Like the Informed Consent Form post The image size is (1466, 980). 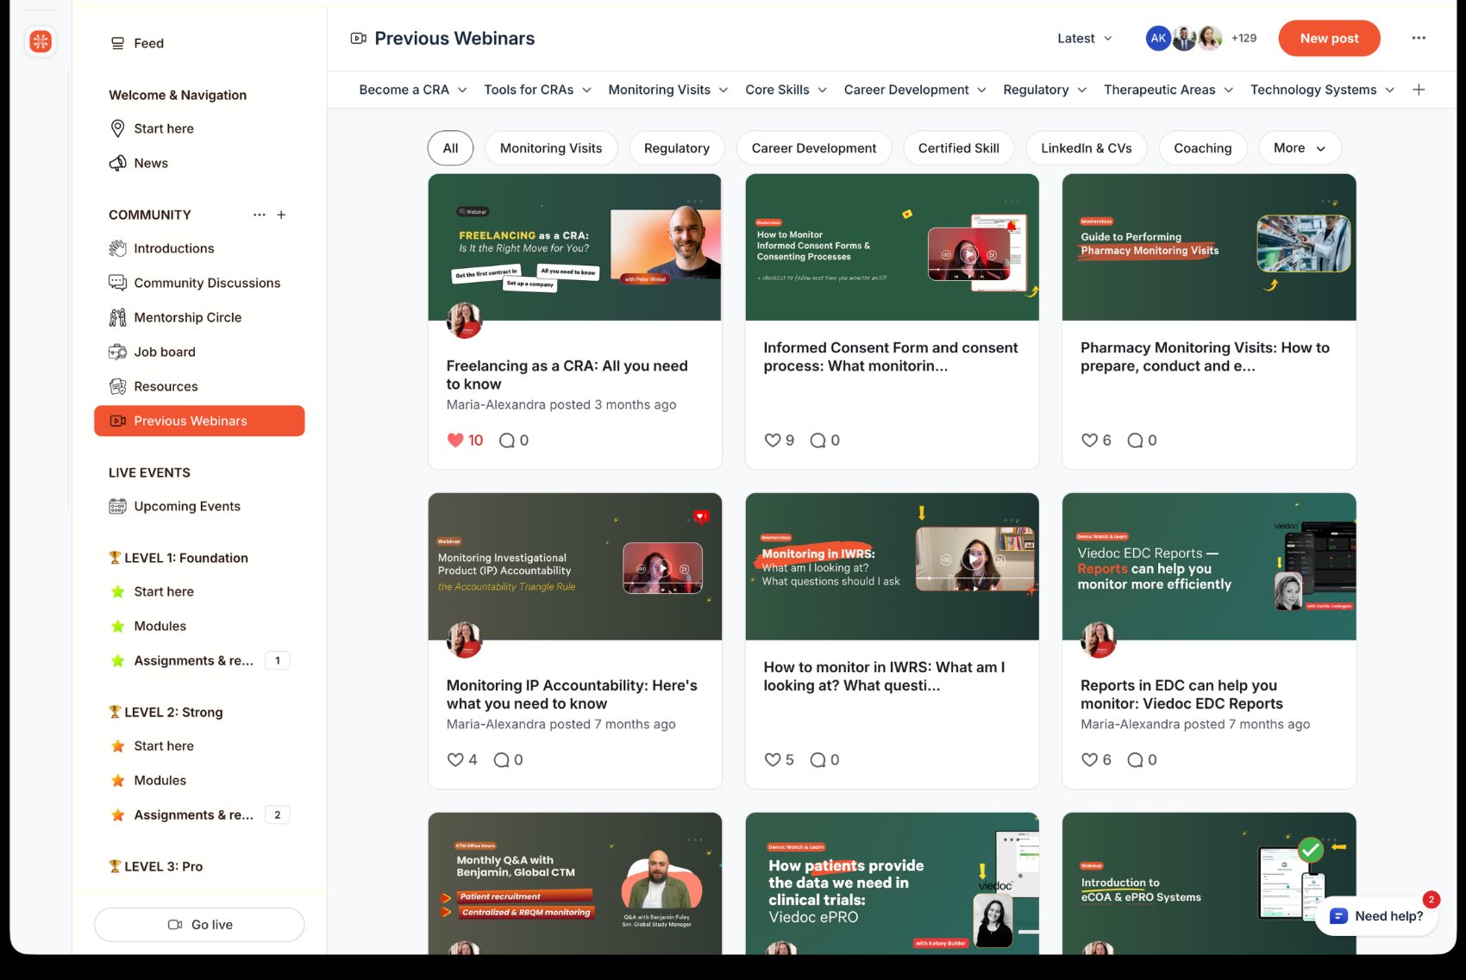[780, 440]
